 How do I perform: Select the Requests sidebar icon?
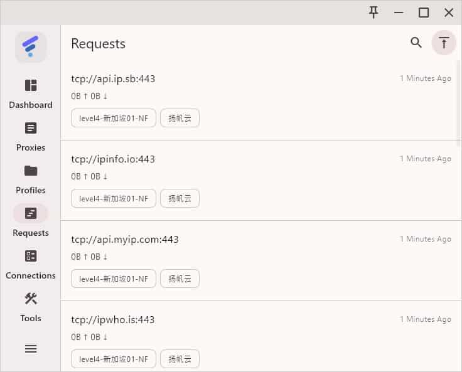click(31, 213)
